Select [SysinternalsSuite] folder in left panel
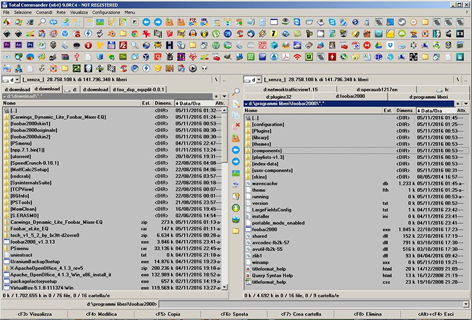This screenshot has width=472, height=320. (113, 183)
